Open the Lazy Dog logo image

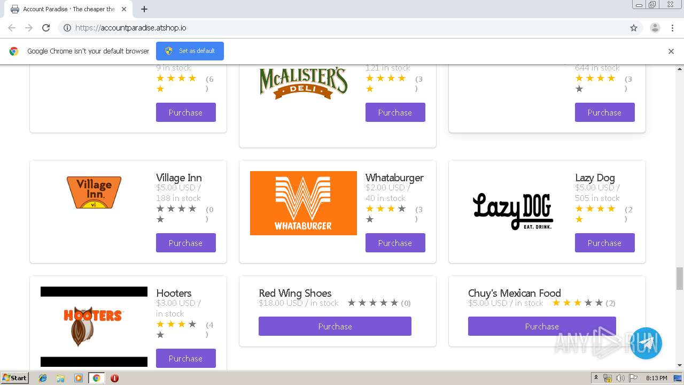point(513,211)
